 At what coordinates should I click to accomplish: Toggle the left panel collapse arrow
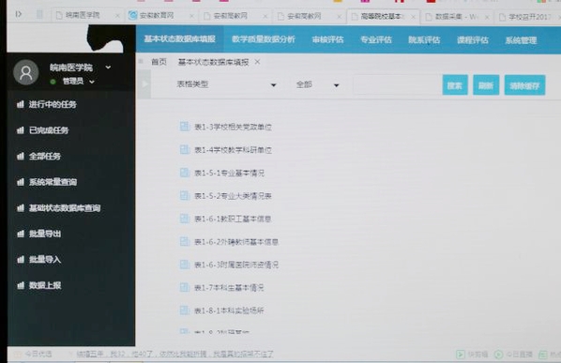(x=144, y=84)
